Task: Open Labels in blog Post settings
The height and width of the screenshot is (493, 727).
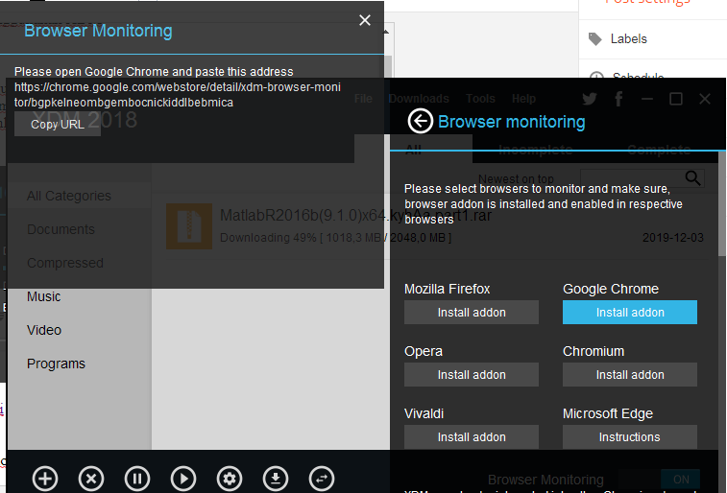Action: click(x=628, y=39)
